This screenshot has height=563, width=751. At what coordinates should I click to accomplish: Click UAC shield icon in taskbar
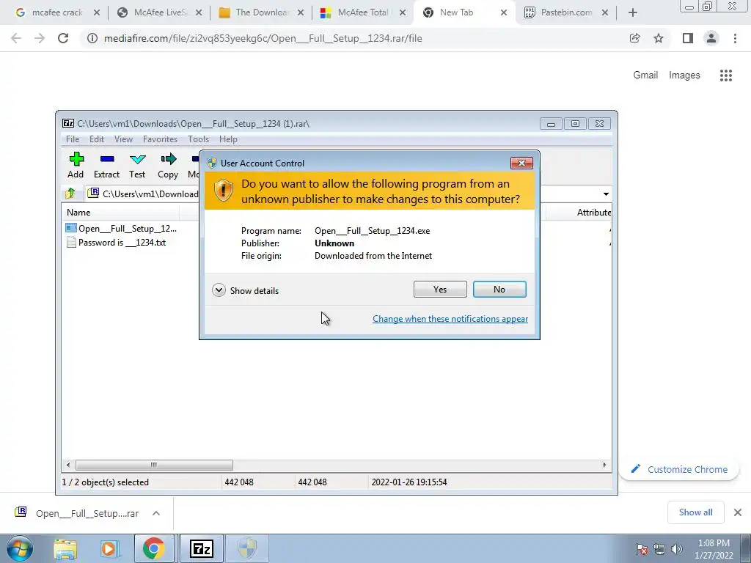click(247, 548)
